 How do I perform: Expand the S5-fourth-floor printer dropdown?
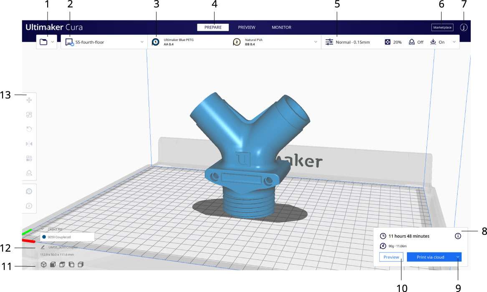click(141, 42)
